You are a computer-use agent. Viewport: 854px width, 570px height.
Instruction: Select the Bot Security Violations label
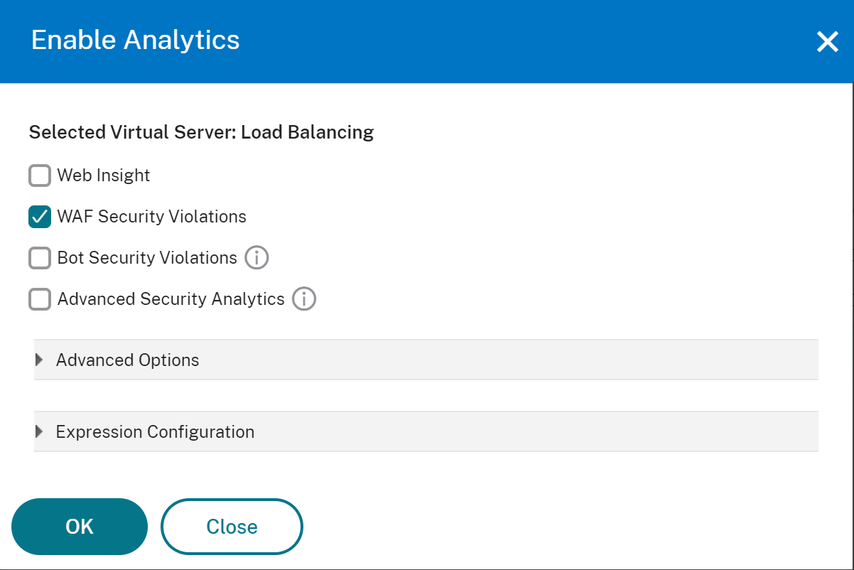[x=147, y=258]
